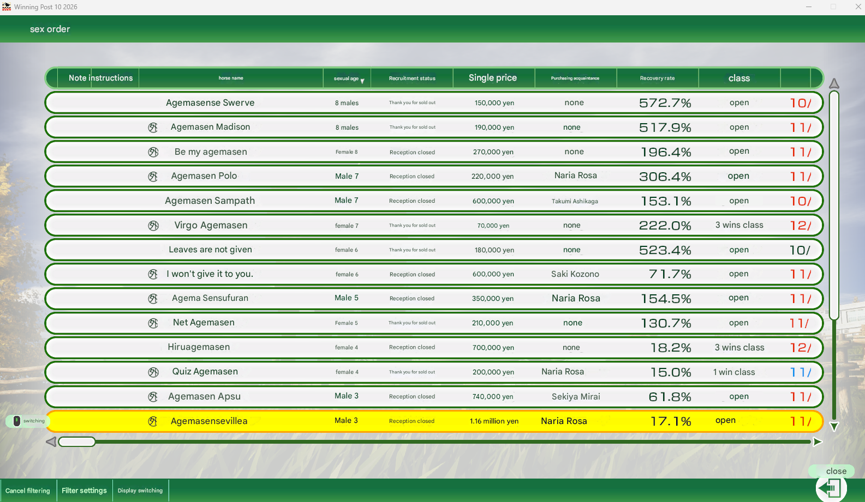Click the horse icon beside Virgo Agemasen
Viewport: 865px width, 502px height.
coord(153,226)
